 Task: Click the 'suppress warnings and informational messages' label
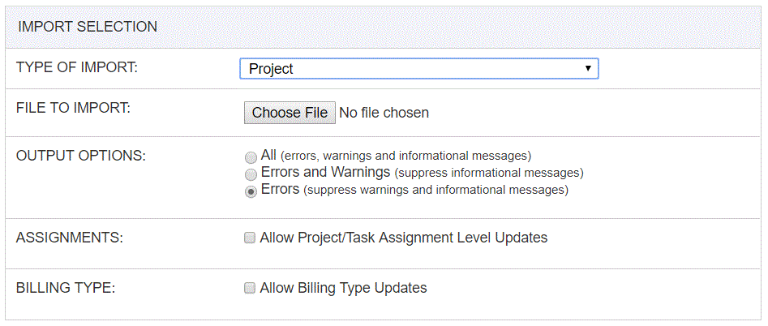436,190
